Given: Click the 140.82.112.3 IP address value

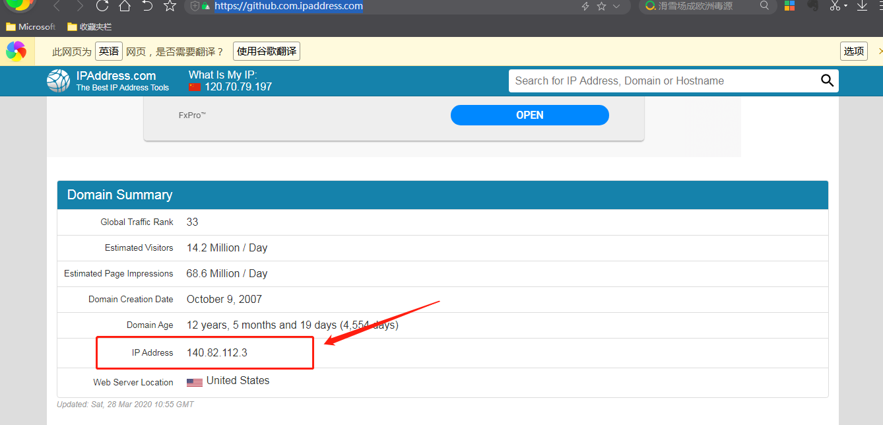Looking at the screenshot, I should [x=217, y=352].
